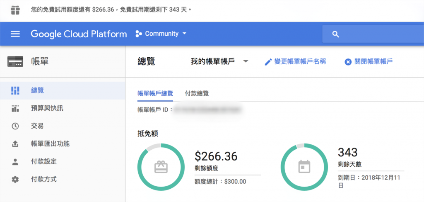Screen dimensions: 424x202
Task: Click the 343 remaining days number
Action: 347,153
